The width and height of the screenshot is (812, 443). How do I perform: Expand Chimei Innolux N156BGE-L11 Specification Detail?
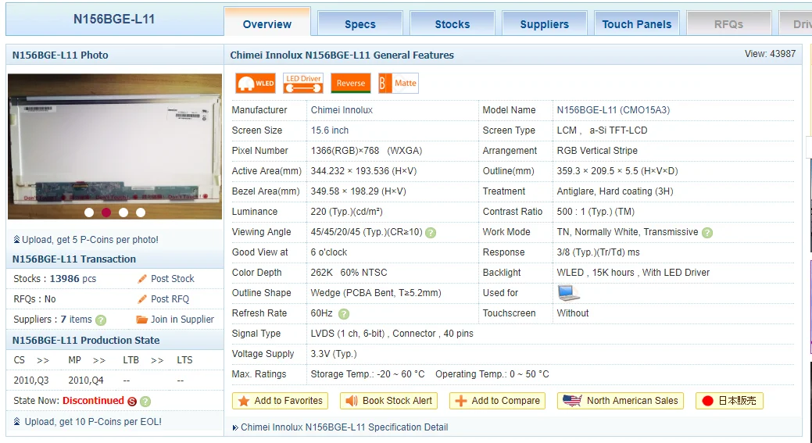[345, 427]
